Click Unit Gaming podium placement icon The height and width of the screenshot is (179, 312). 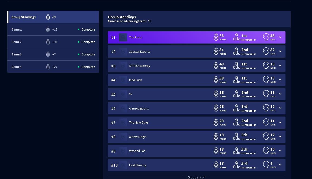(x=237, y=165)
